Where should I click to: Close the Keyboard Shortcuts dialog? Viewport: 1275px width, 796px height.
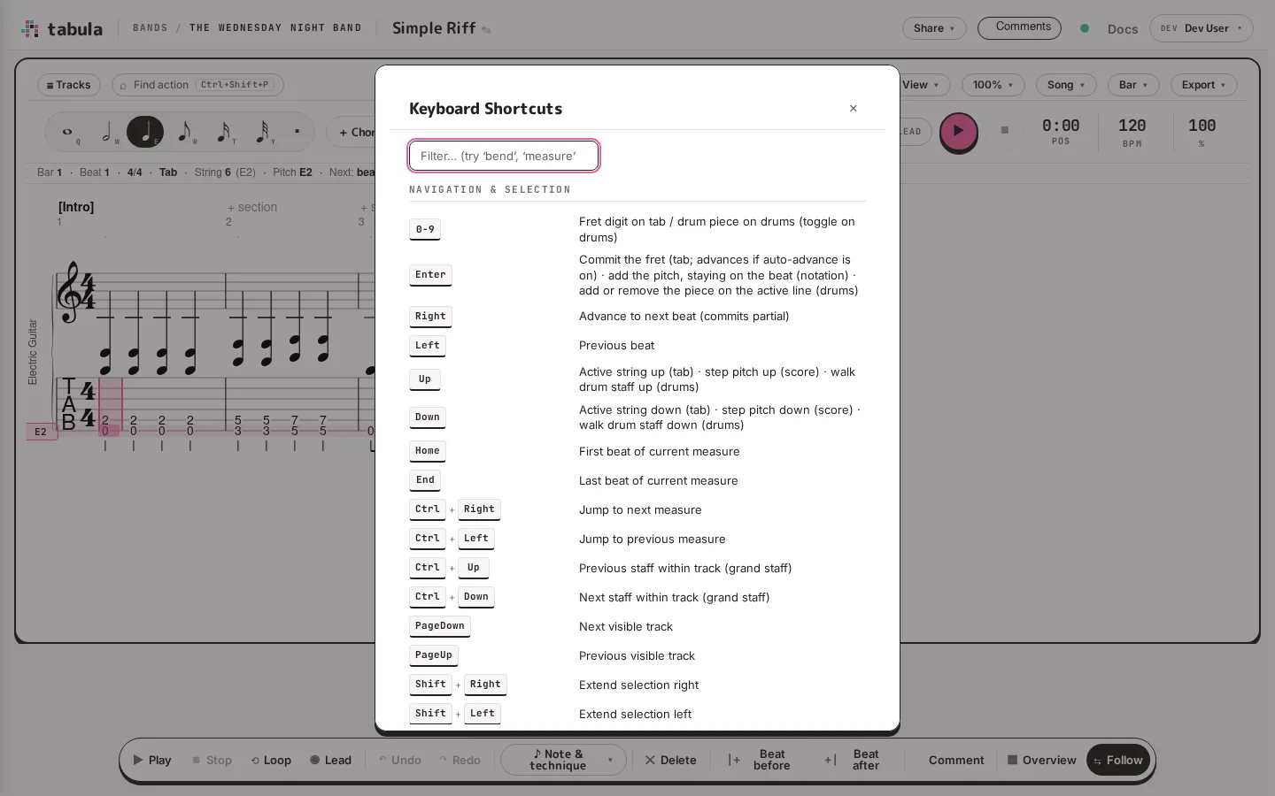(x=854, y=109)
